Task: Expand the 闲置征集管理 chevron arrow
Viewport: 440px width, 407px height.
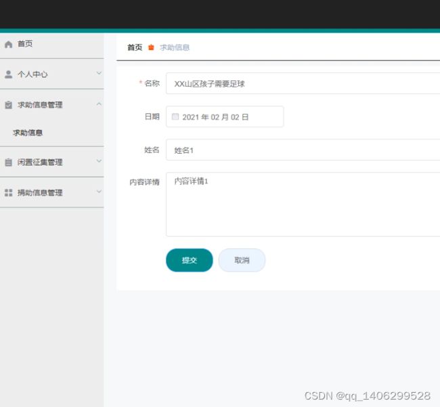Action: coord(99,161)
